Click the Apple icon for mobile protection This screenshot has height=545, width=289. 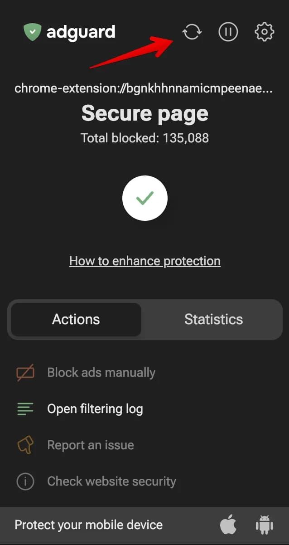(229, 525)
